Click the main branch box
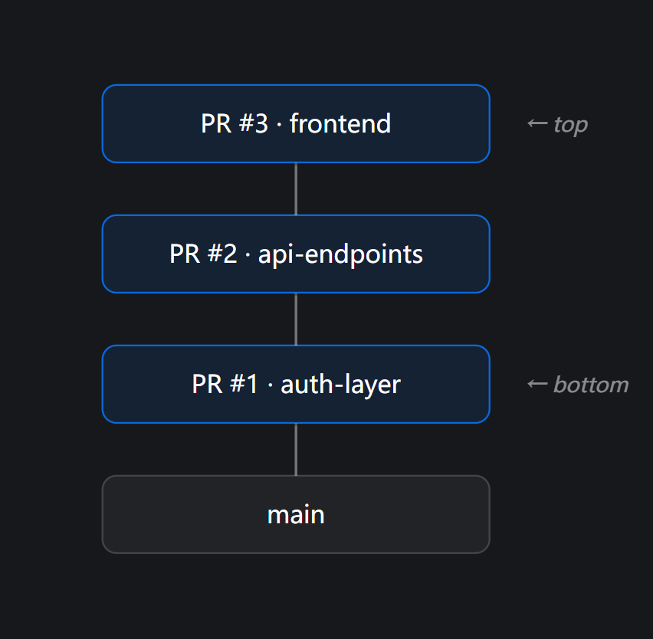The image size is (653, 639). (296, 514)
